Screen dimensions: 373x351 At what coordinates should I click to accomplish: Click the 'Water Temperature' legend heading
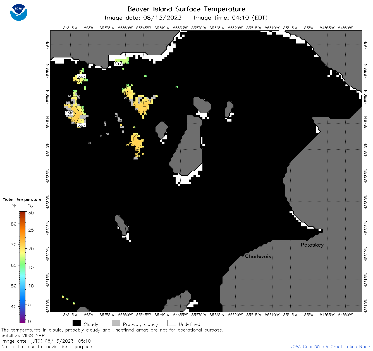coord(22,199)
